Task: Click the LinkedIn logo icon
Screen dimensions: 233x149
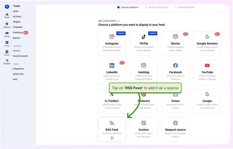Action: click(x=112, y=65)
